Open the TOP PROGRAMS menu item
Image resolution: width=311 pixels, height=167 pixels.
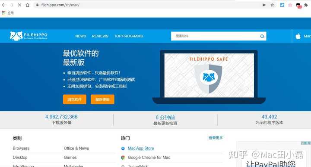[x=129, y=36]
